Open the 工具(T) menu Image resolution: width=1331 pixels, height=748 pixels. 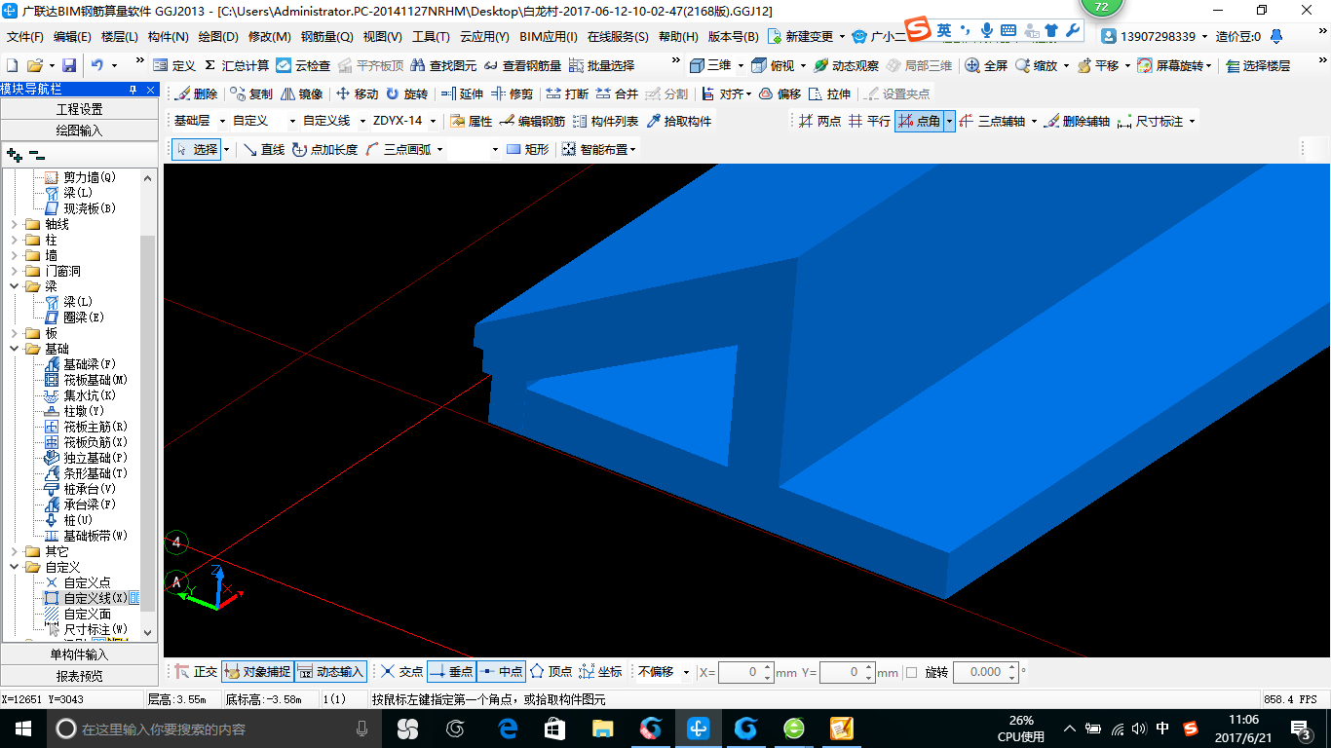tap(431, 37)
